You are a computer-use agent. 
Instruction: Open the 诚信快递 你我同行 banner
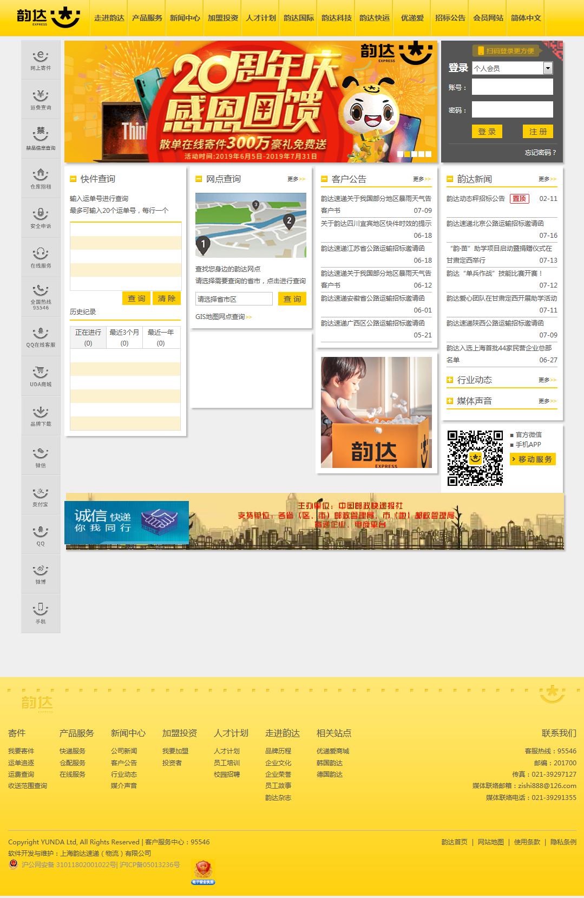click(127, 522)
